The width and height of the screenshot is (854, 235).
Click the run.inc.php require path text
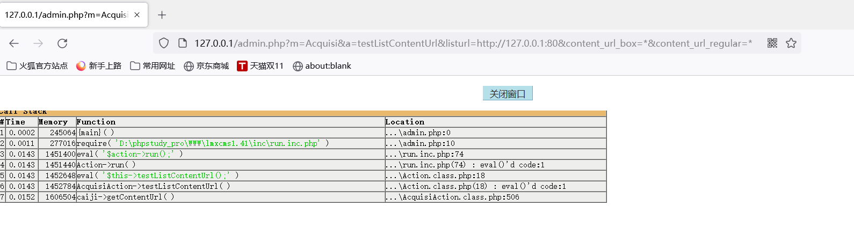(x=218, y=143)
